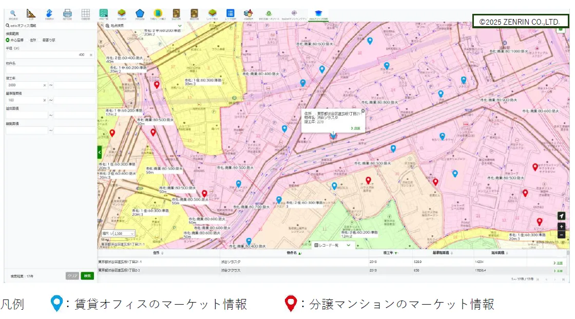Open the grid split-view tool icon
Viewport: 575px width, 319px height.
click(86, 13)
